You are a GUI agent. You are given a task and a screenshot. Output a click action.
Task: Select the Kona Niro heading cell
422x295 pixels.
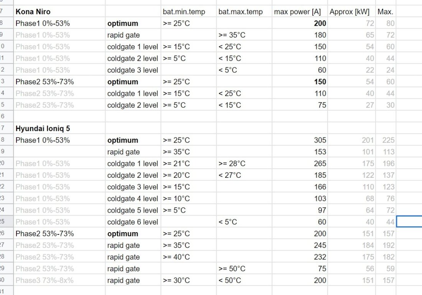coord(59,11)
